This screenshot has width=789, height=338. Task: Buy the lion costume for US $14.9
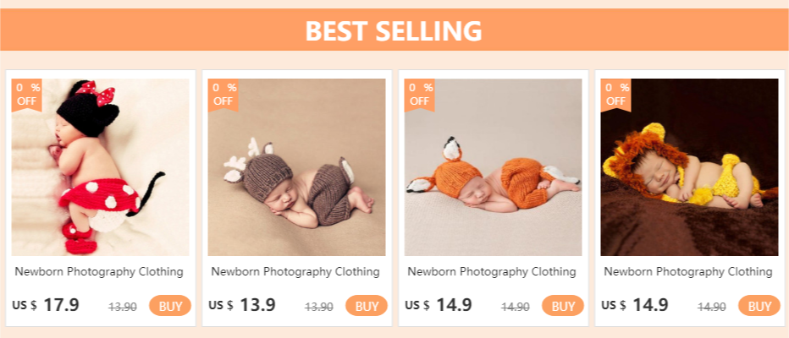(759, 306)
